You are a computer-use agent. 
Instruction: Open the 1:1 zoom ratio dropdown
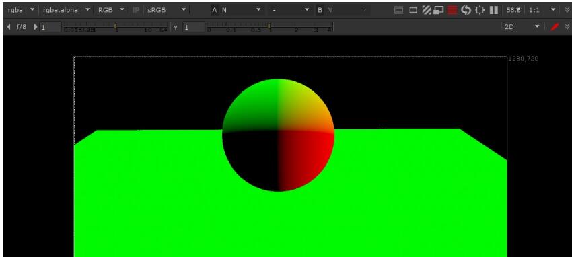[542, 10]
